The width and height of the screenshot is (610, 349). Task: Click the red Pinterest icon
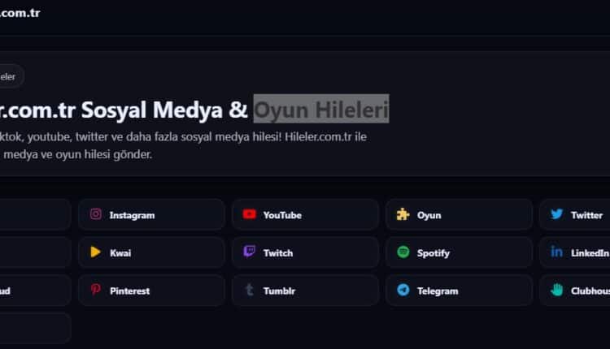[96, 290]
